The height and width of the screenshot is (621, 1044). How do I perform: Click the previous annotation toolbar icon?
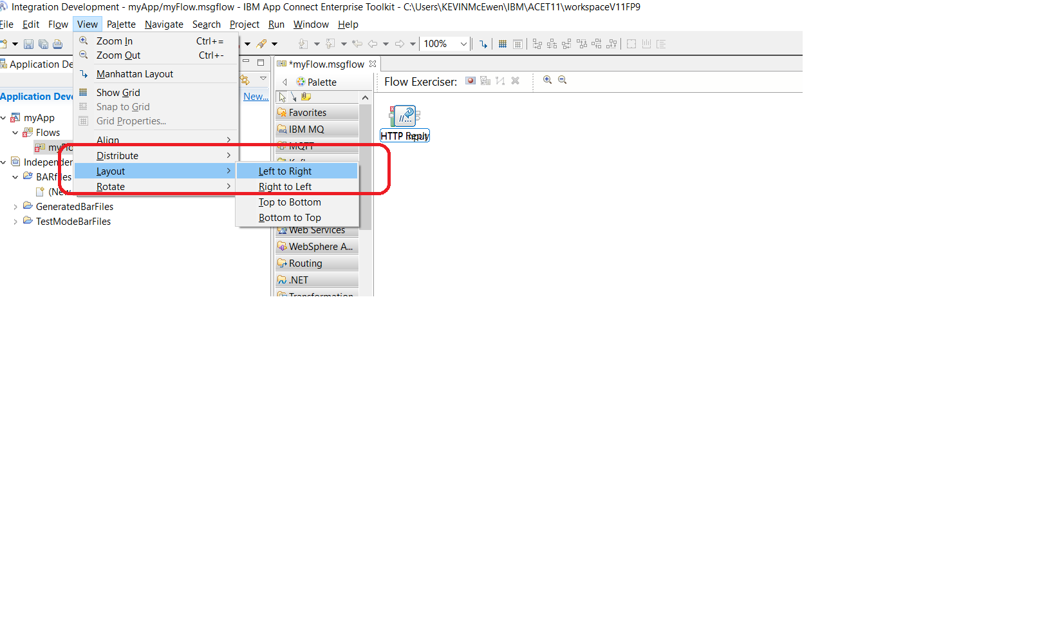click(330, 44)
